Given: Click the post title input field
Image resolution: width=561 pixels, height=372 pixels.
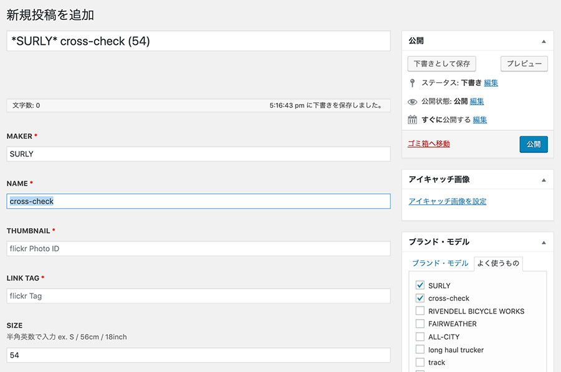Looking at the screenshot, I should tap(198, 41).
